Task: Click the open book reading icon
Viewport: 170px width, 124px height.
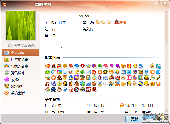Action: point(106,78)
